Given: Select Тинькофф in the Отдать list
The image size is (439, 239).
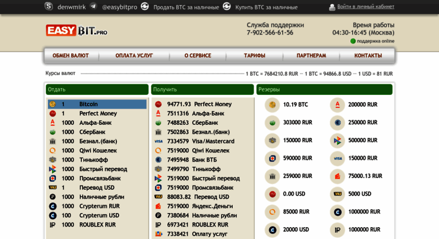Looking at the screenshot, I should pos(97,159).
